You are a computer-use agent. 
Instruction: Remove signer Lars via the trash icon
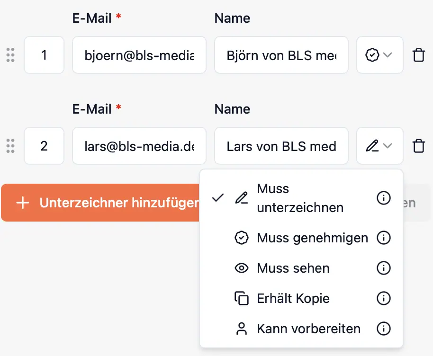tap(418, 146)
